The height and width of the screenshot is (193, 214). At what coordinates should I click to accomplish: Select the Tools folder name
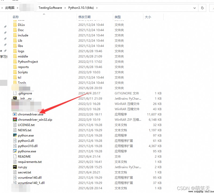pos(22,83)
